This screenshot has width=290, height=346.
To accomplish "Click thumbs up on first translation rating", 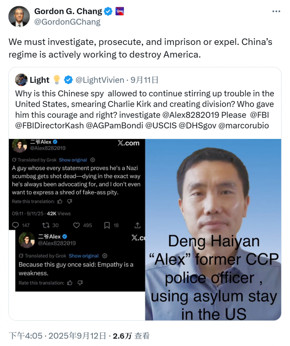I will pyautogui.click(x=60, y=201).
